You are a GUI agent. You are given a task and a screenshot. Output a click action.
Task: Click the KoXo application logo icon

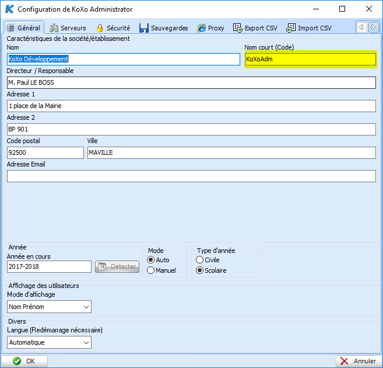point(10,9)
